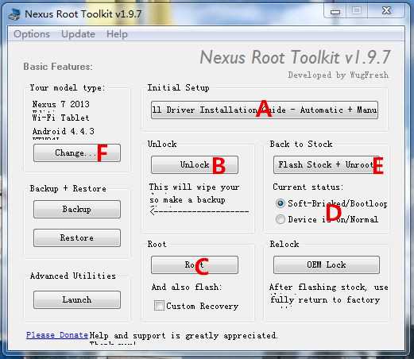Click the toolkit icon in title bar
The height and width of the screenshot is (359, 414).
coord(14,14)
